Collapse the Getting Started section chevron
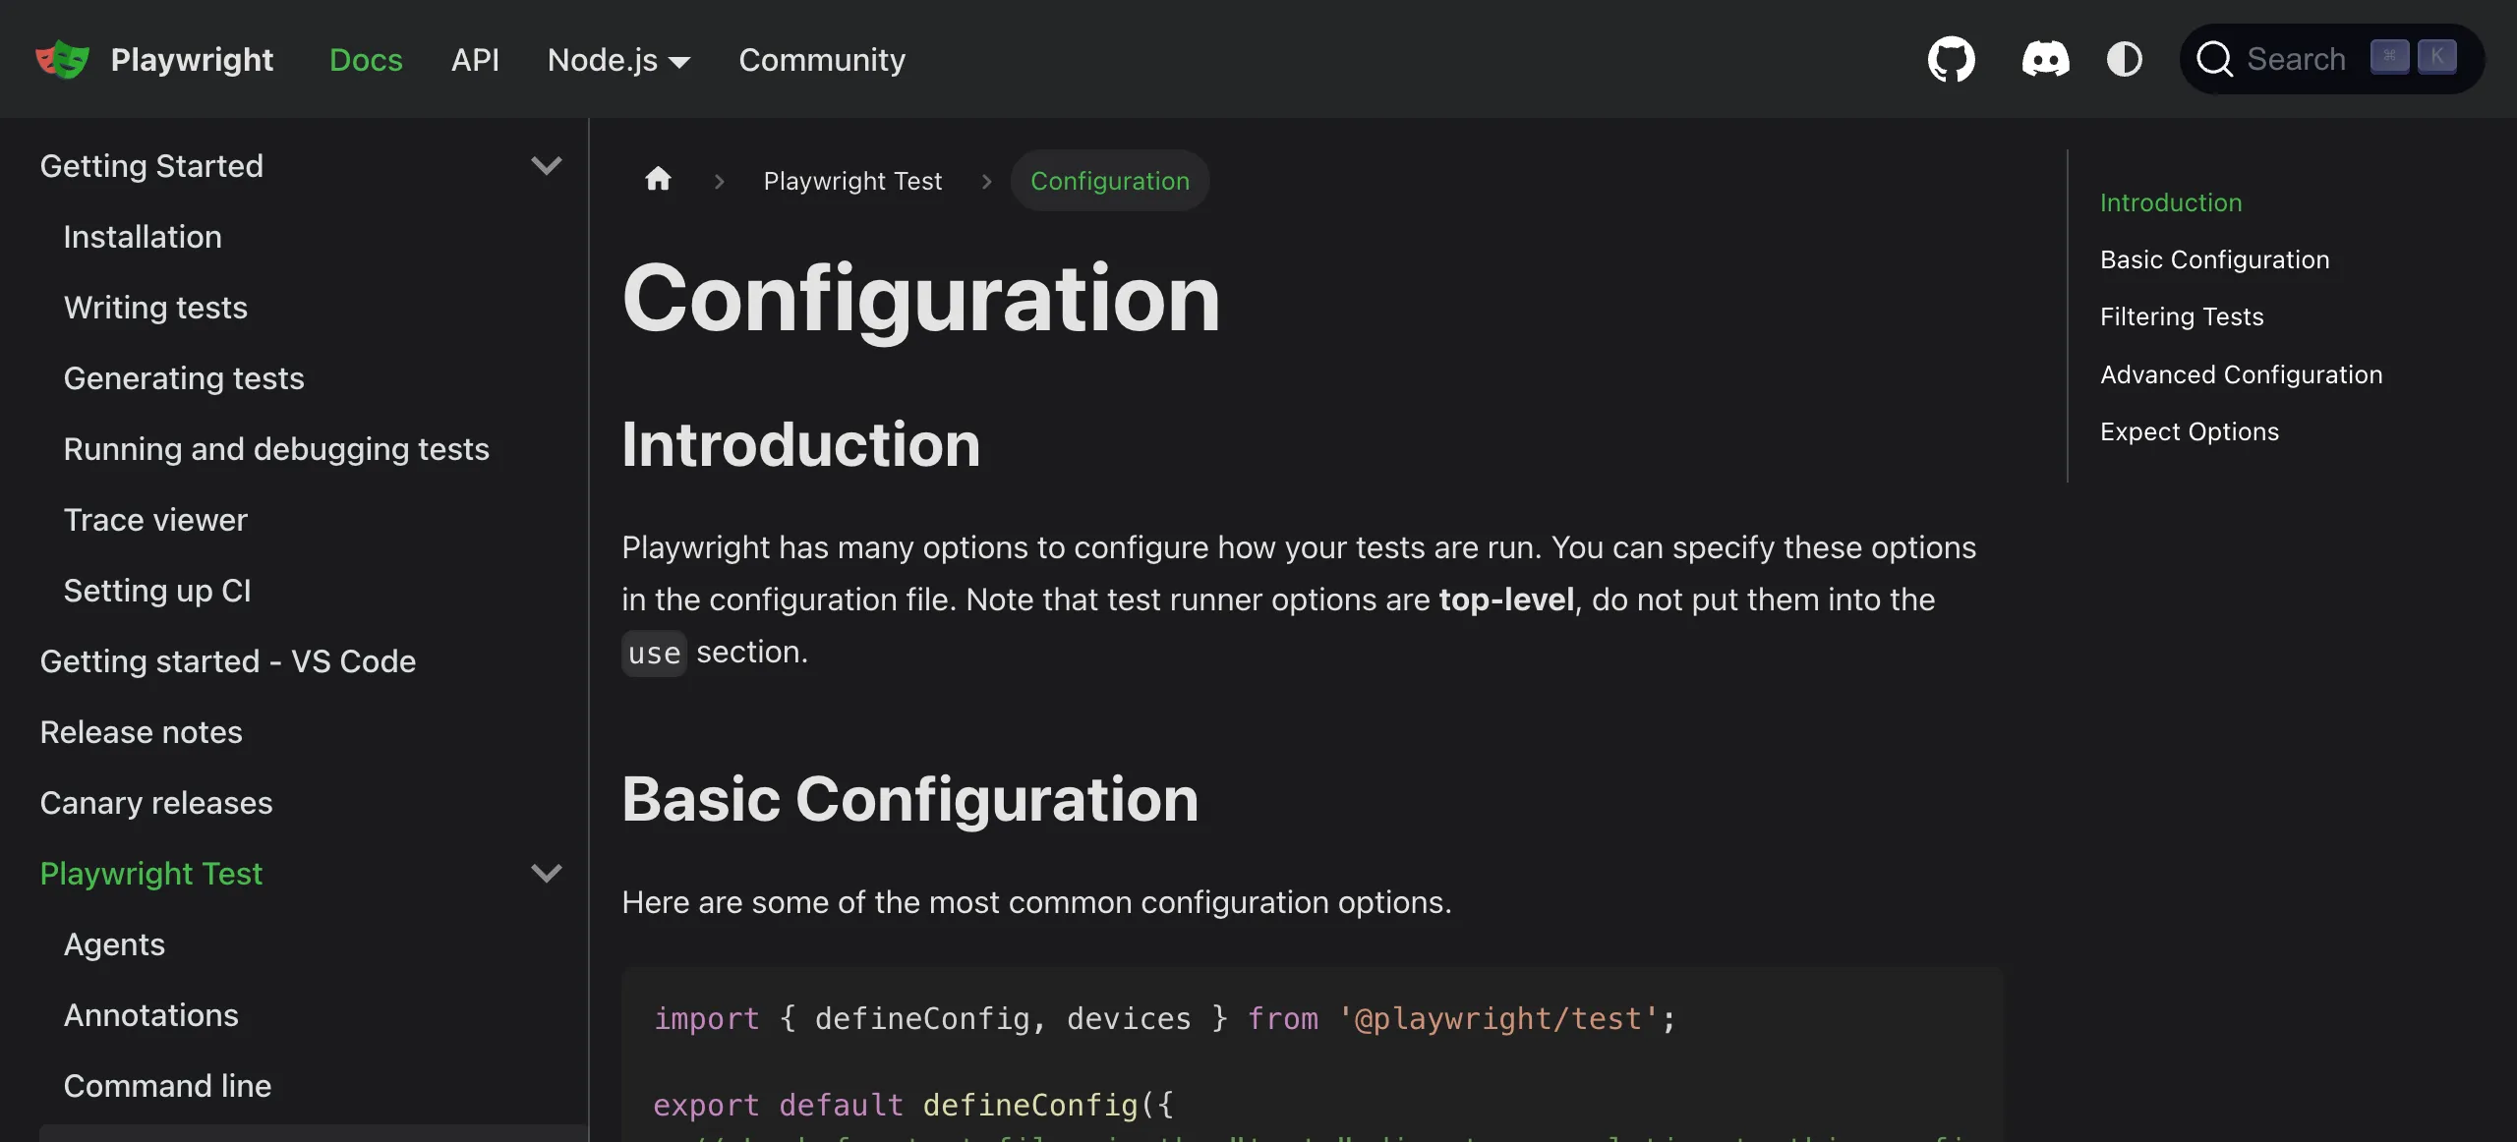The image size is (2517, 1142). [546, 165]
